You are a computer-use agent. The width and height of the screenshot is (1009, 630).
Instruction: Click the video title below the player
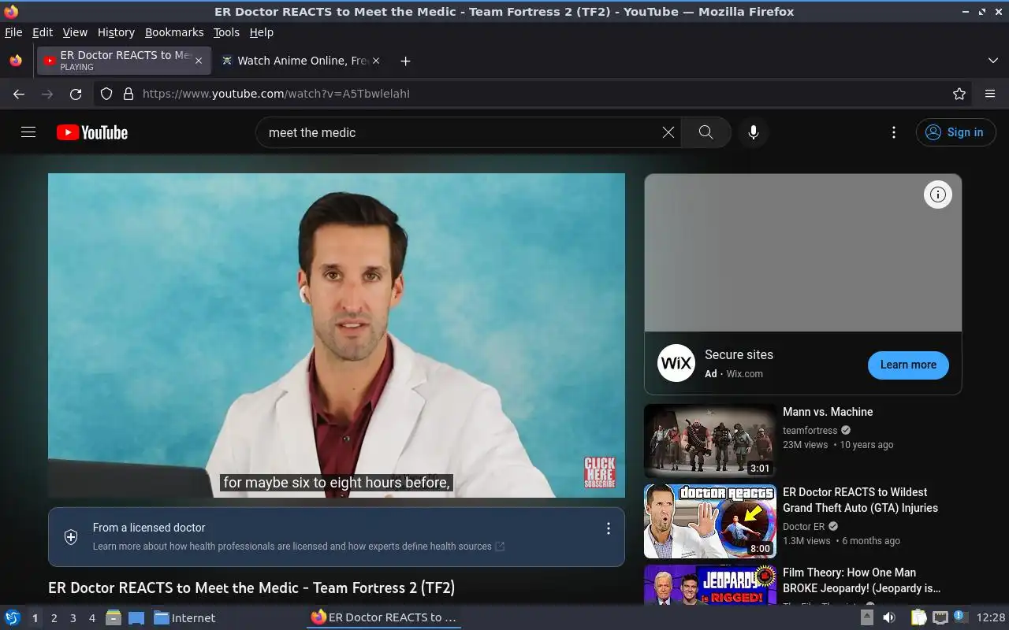251,587
